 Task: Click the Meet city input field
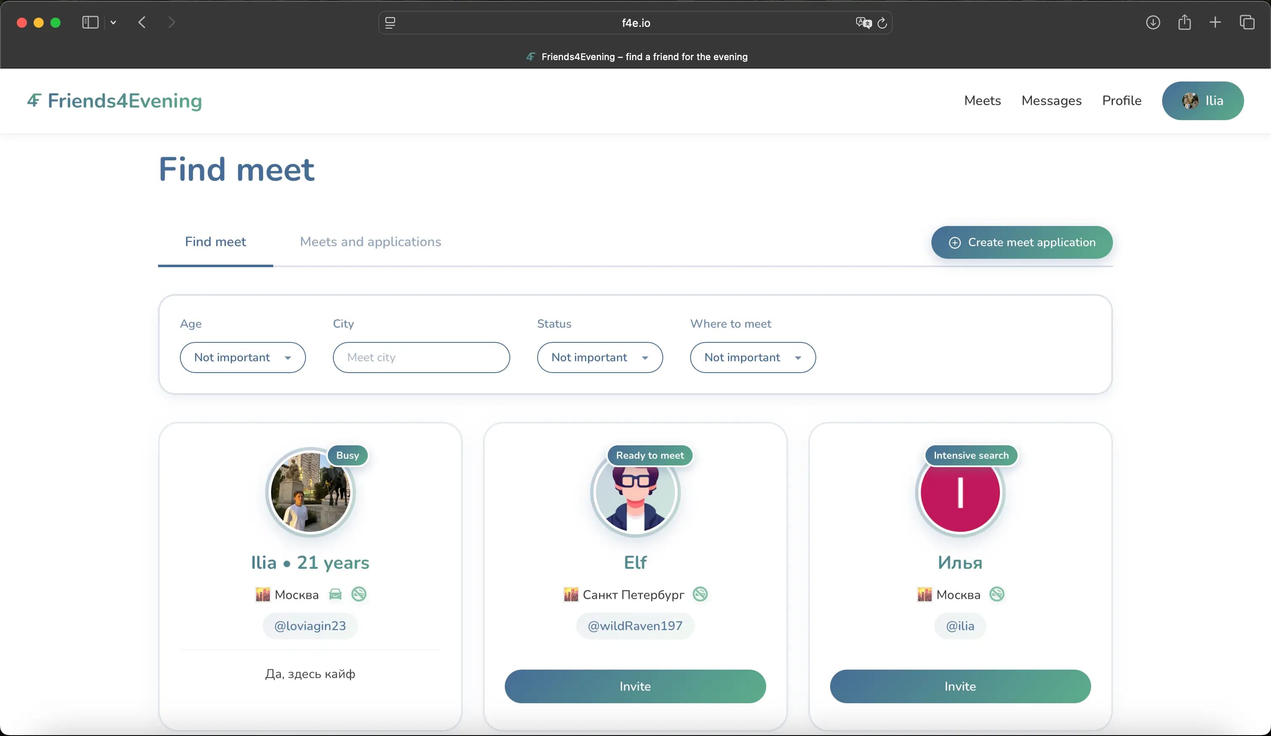(x=421, y=357)
